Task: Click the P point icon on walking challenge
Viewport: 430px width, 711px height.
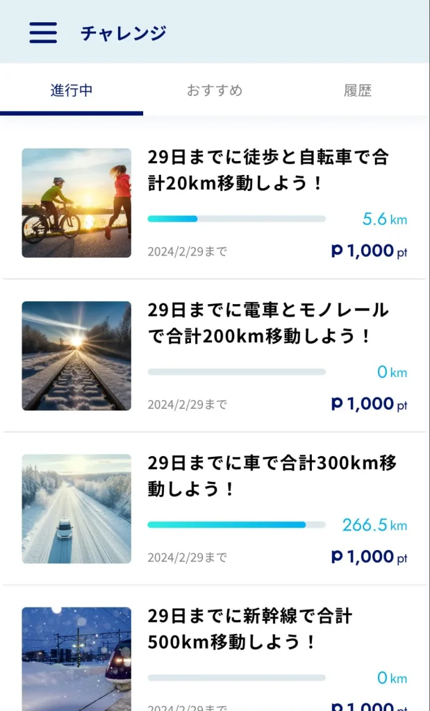Action: coord(338,251)
